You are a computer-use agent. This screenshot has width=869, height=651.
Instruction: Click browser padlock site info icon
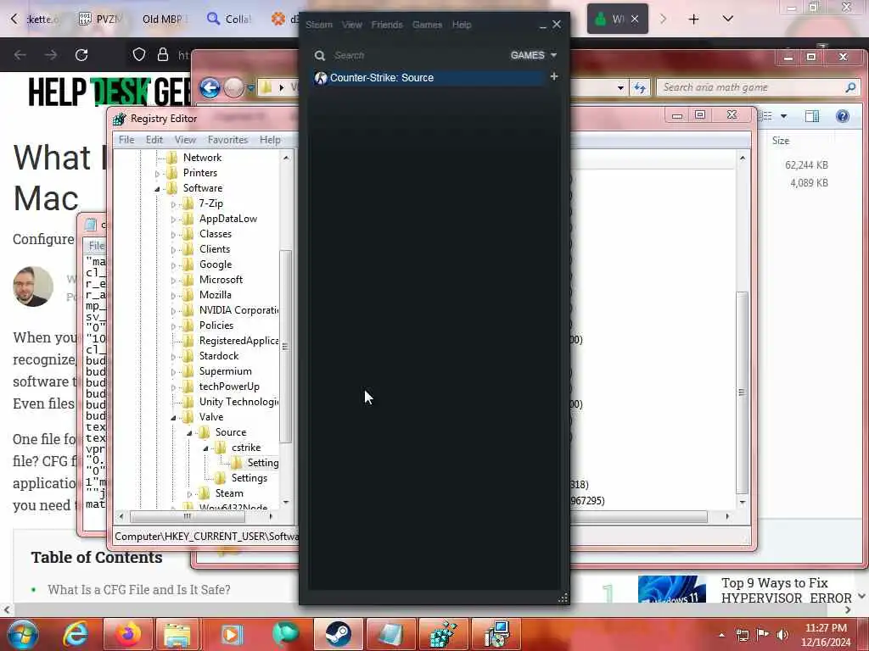[x=162, y=55]
